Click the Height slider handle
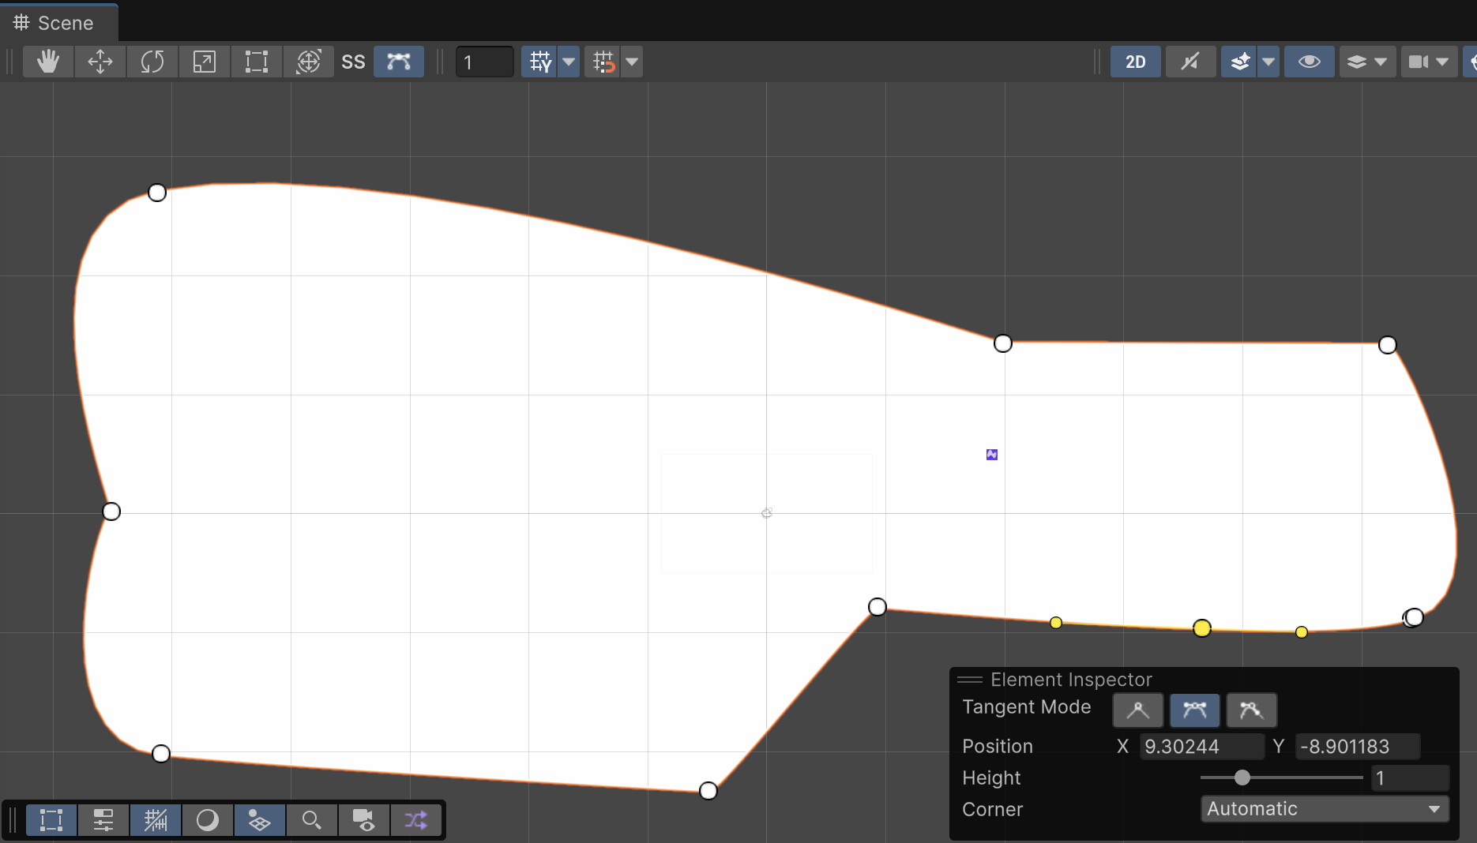This screenshot has height=843, width=1477. coord(1242,777)
